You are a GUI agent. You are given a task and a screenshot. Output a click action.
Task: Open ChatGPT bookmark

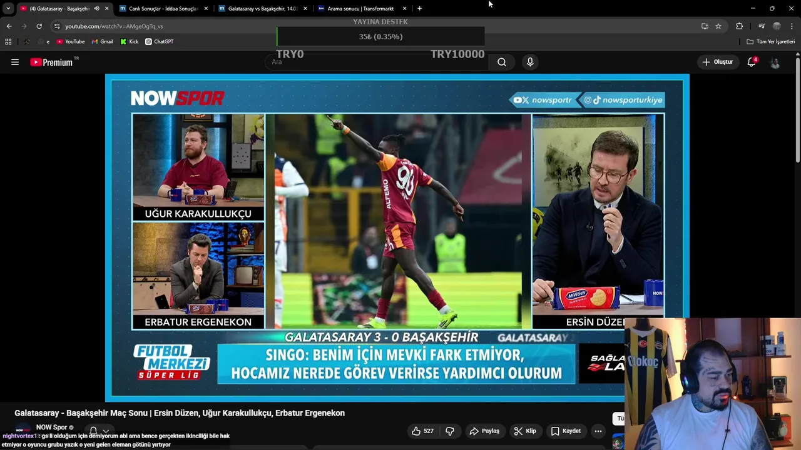point(159,41)
